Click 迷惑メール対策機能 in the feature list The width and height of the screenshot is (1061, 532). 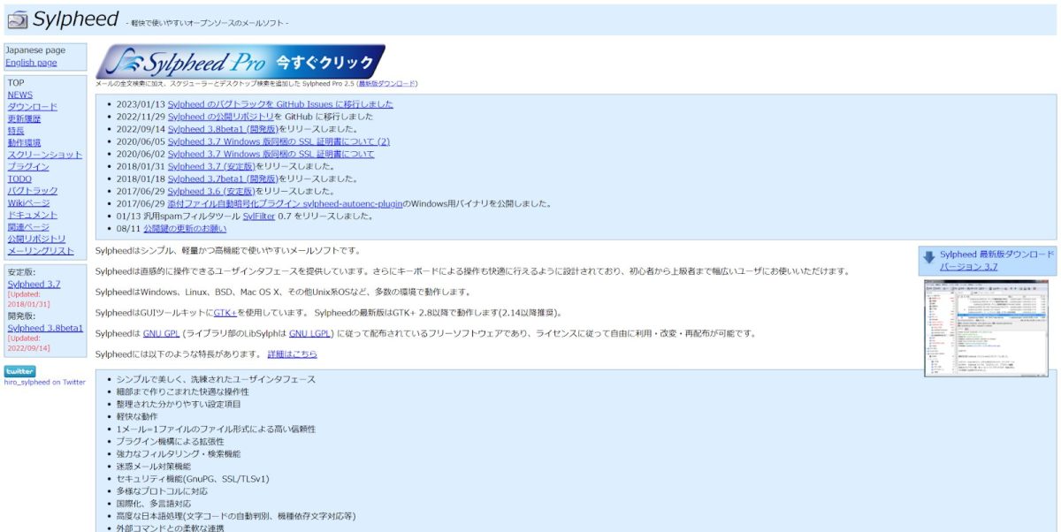153,466
